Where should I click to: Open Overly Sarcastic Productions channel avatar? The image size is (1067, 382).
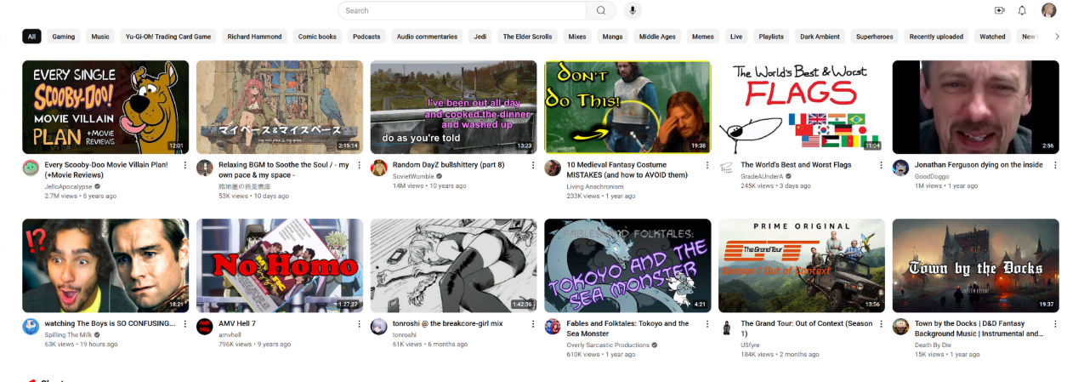[553, 327]
